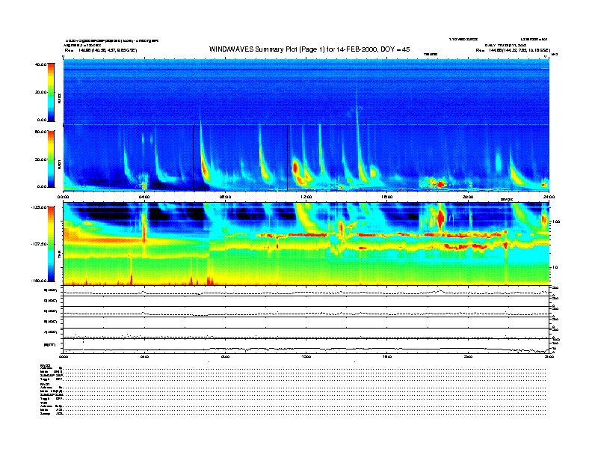Click the 100 label on TNR right axis
592x458 pixels.
(x=557, y=222)
